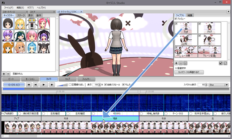Select the pink-haired red-eyed girl character icon
232x139 pixels.
click(x=32, y=36)
